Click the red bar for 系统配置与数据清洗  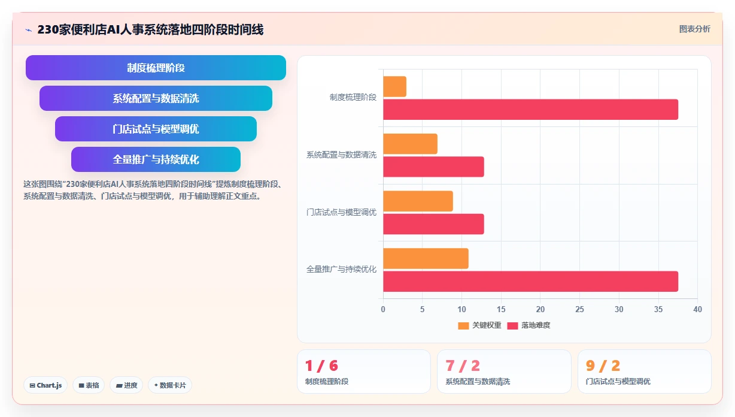[x=434, y=167]
